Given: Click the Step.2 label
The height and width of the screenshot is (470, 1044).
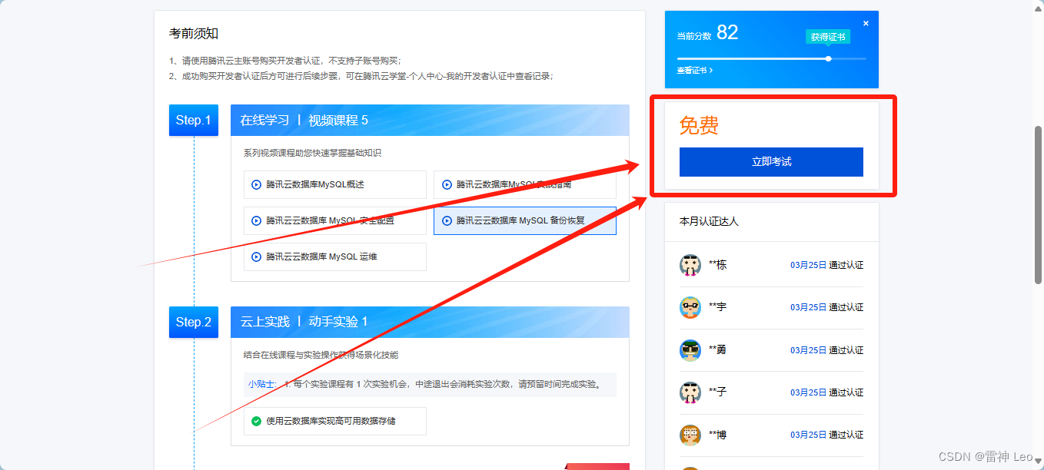Looking at the screenshot, I should point(194,322).
